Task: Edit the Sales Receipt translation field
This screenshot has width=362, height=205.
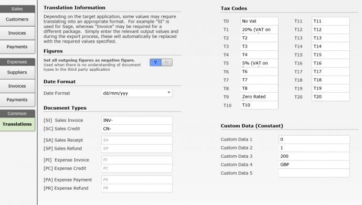Action: tap(137, 140)
